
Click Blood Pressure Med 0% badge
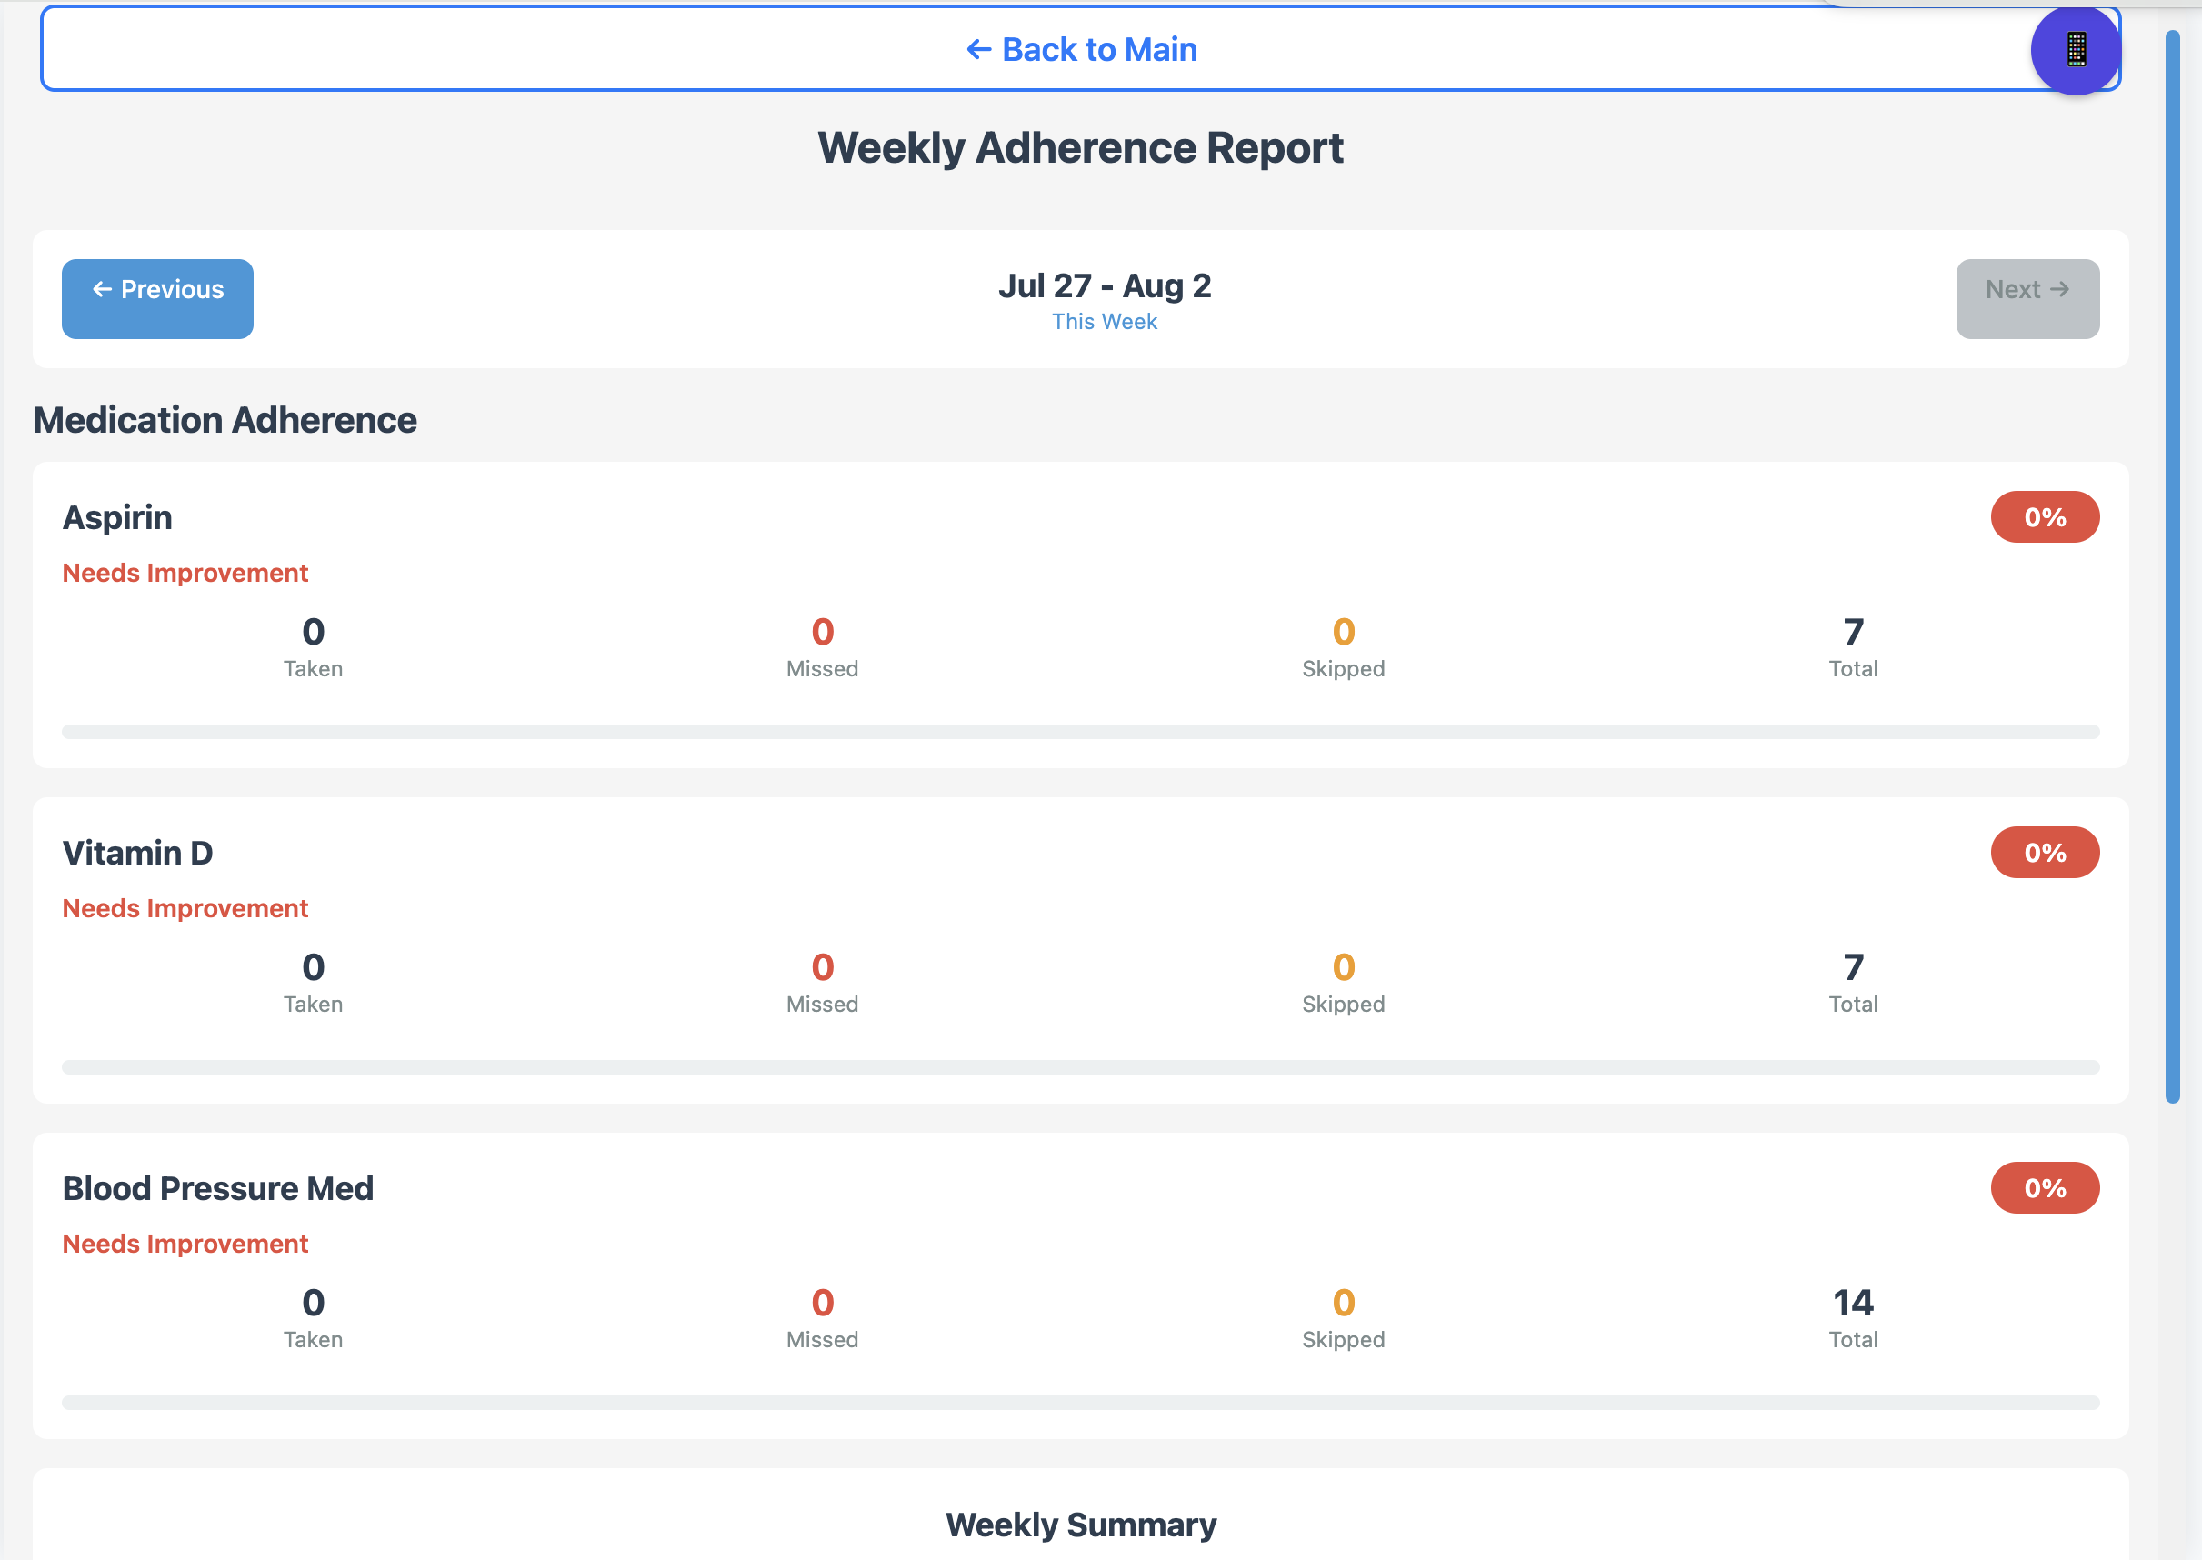(2044, 1187)
